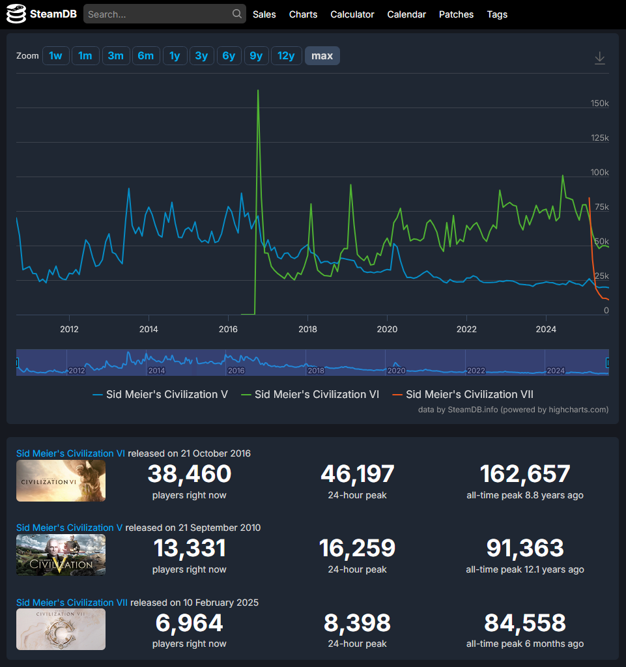
Task: Click the Civilization VI launch peak spike
Action: tap(258, 91)
